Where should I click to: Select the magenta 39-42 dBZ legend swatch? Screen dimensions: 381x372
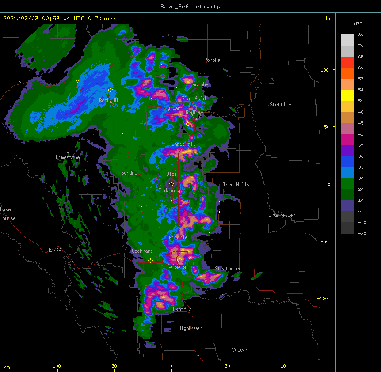click(347, 139)
